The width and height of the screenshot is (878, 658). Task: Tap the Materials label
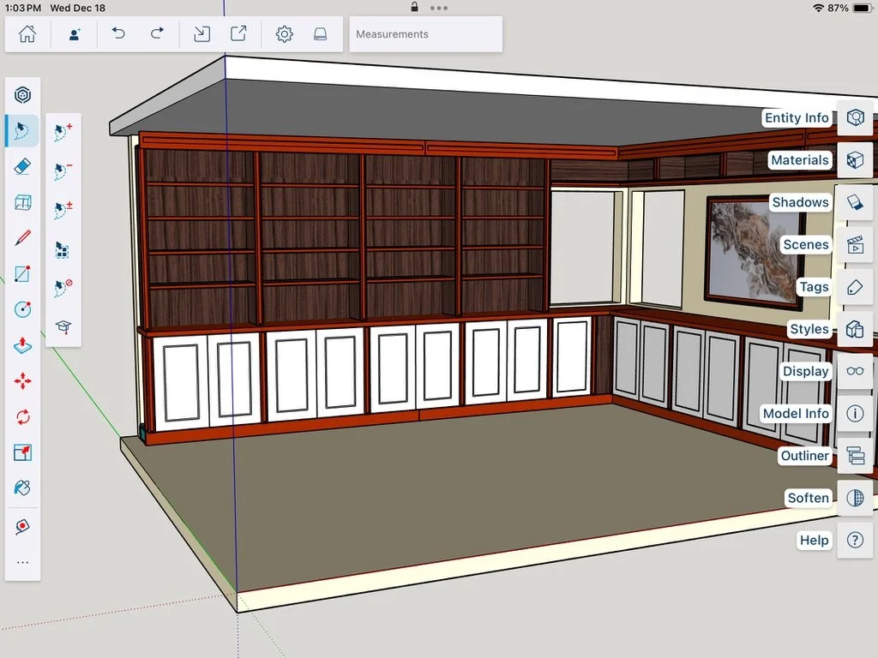[800, 160]
